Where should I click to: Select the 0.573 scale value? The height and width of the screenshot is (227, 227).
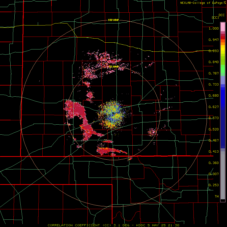coord(214,118)
